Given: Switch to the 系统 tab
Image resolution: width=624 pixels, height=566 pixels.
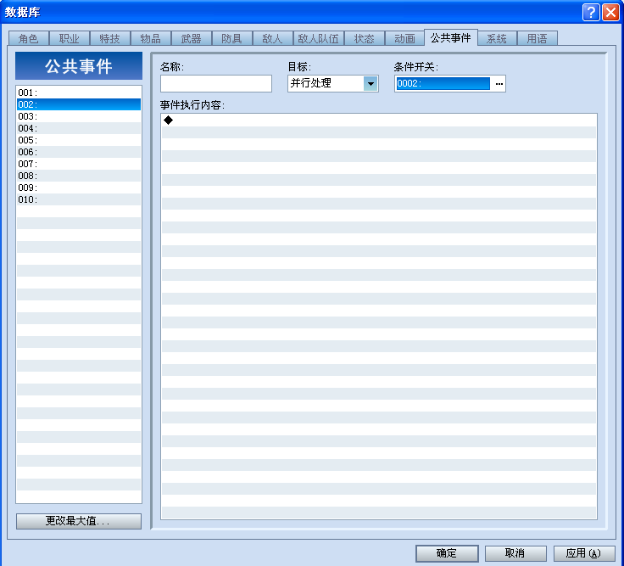Looking at the screenshot, I should point(497,39).
